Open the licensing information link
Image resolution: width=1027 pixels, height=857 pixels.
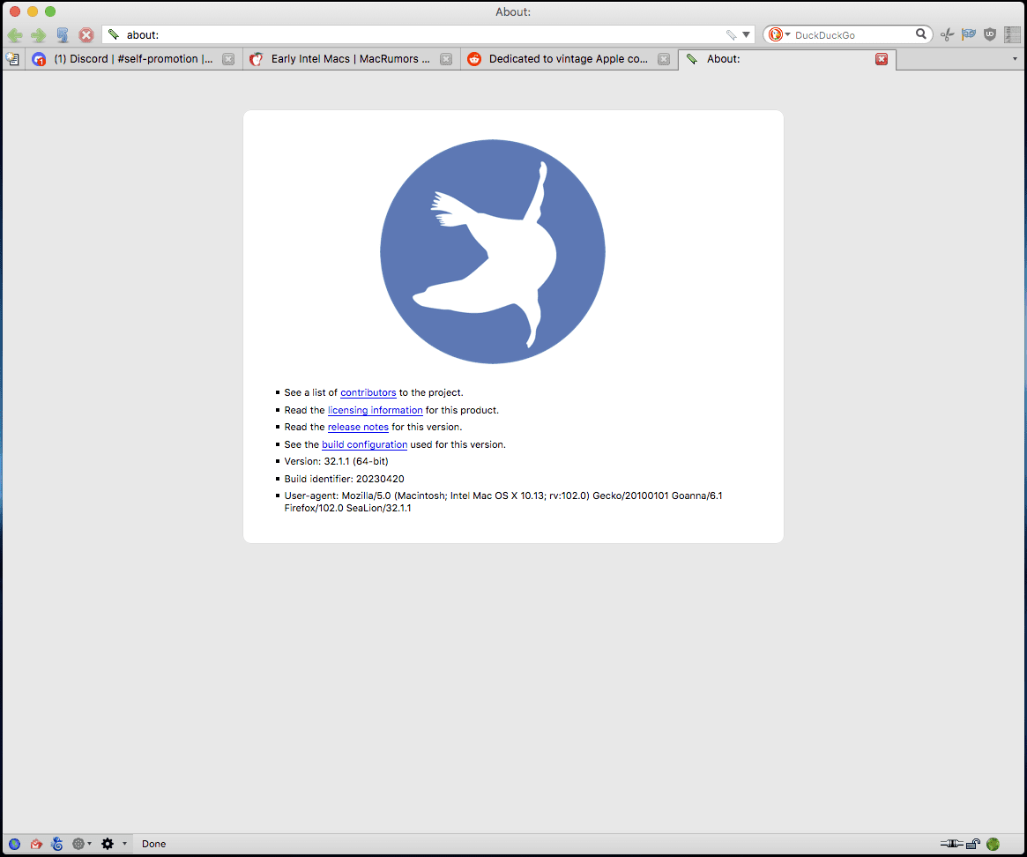376,410
